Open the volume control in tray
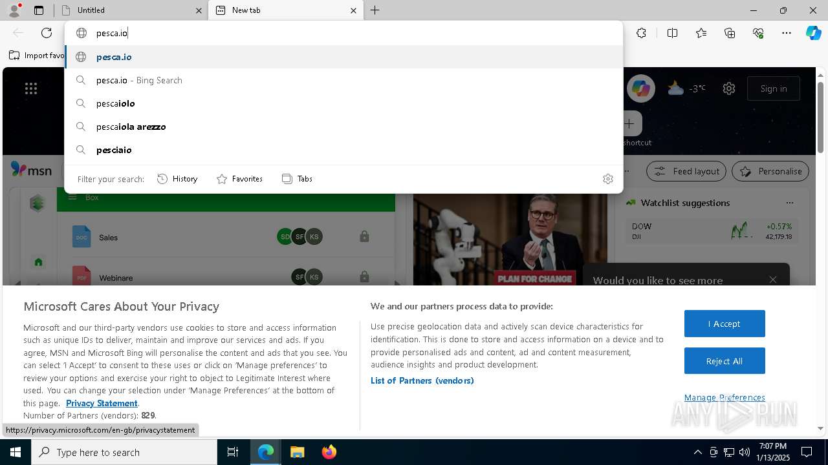The image size is (828, 465). click(745, 452)
